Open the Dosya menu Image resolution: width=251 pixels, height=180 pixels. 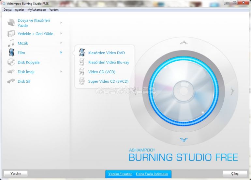tap(7, 10)
